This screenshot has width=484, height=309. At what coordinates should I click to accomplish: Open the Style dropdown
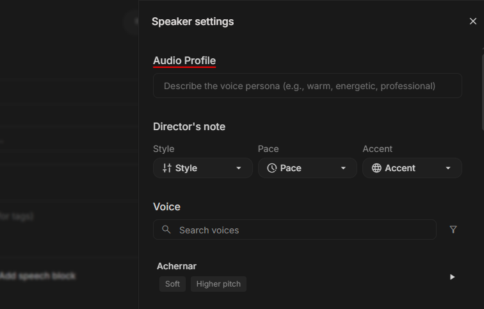tap(203, 168)
